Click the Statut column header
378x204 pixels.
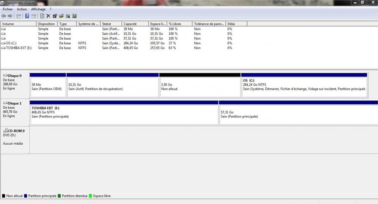(x=111, y=24)
